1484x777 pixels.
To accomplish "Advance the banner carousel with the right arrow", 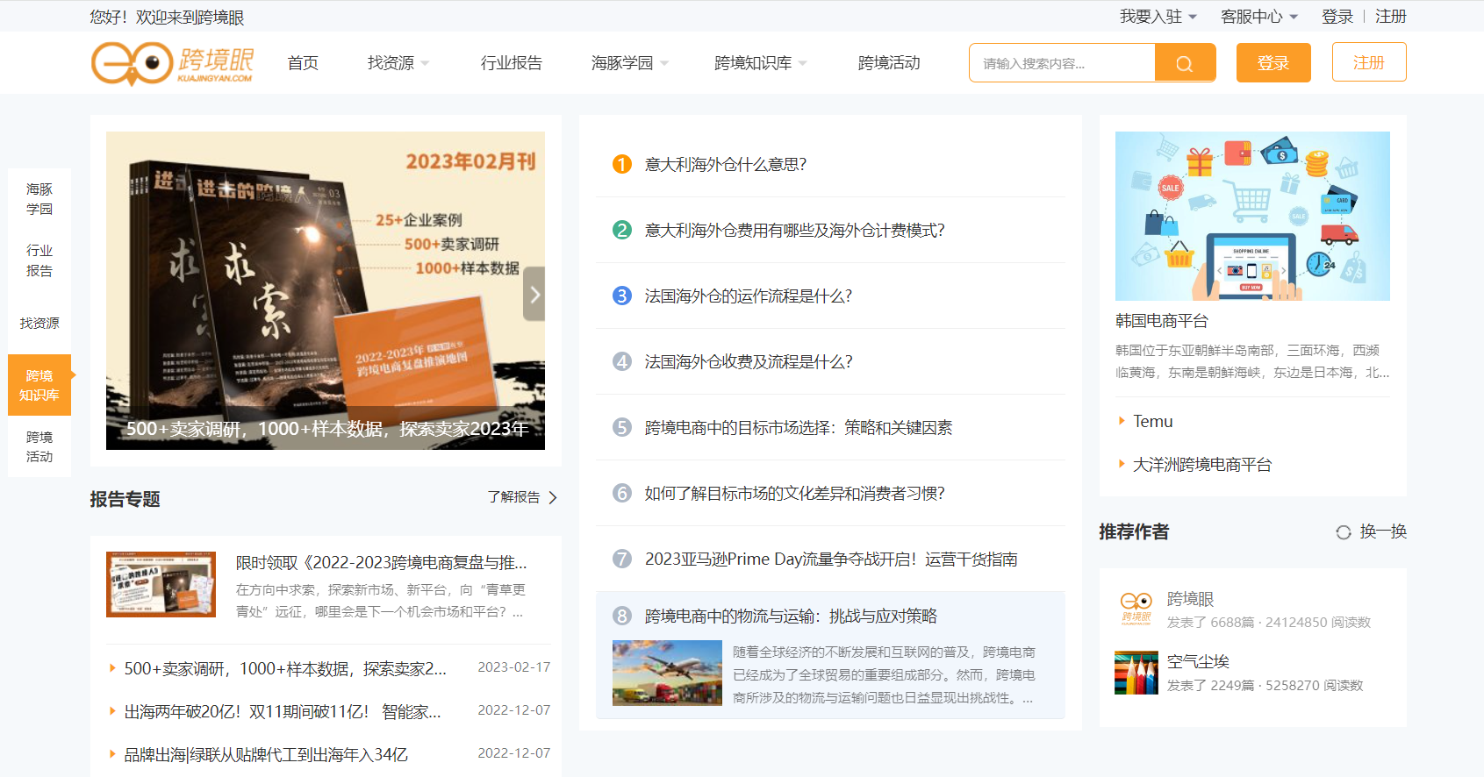I will 534,294.
